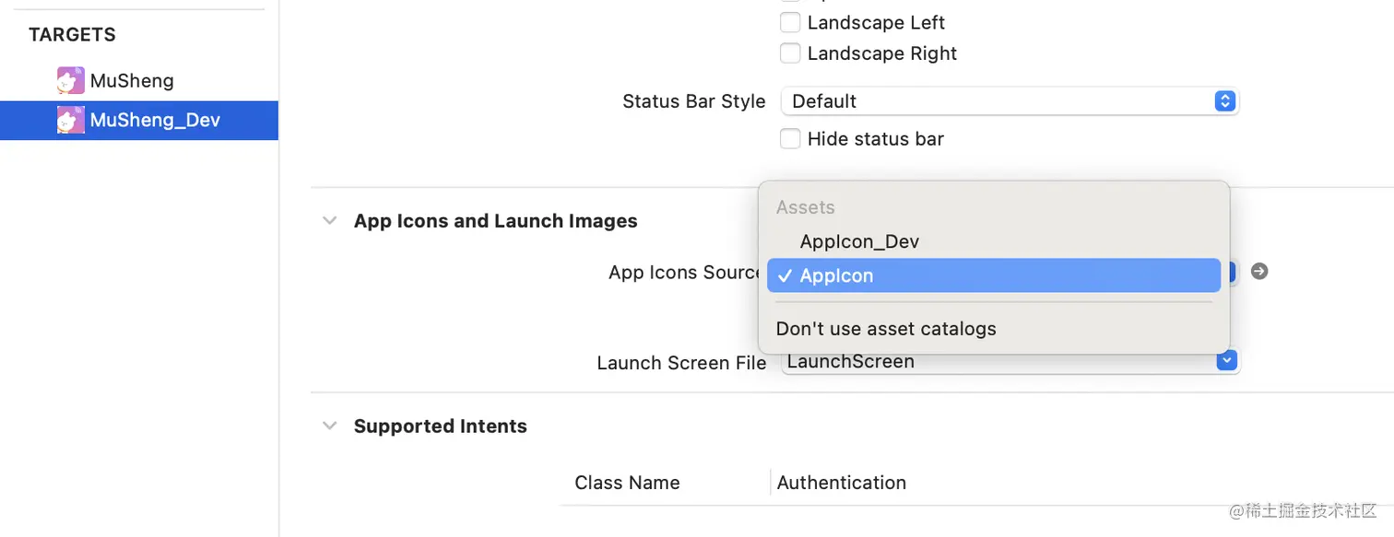Screen dimensions: 1394x537
Task: Enable the Landscape Right orientation checkbox
Action: point(790,53)
